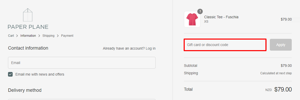The height and width of the screenshot is (100, 300).
Task: Click the chevron just before Payment
Action: [58, 36]
